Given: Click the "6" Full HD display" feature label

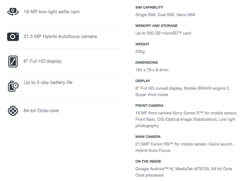Looking at the screenshot, I should 42,61.
